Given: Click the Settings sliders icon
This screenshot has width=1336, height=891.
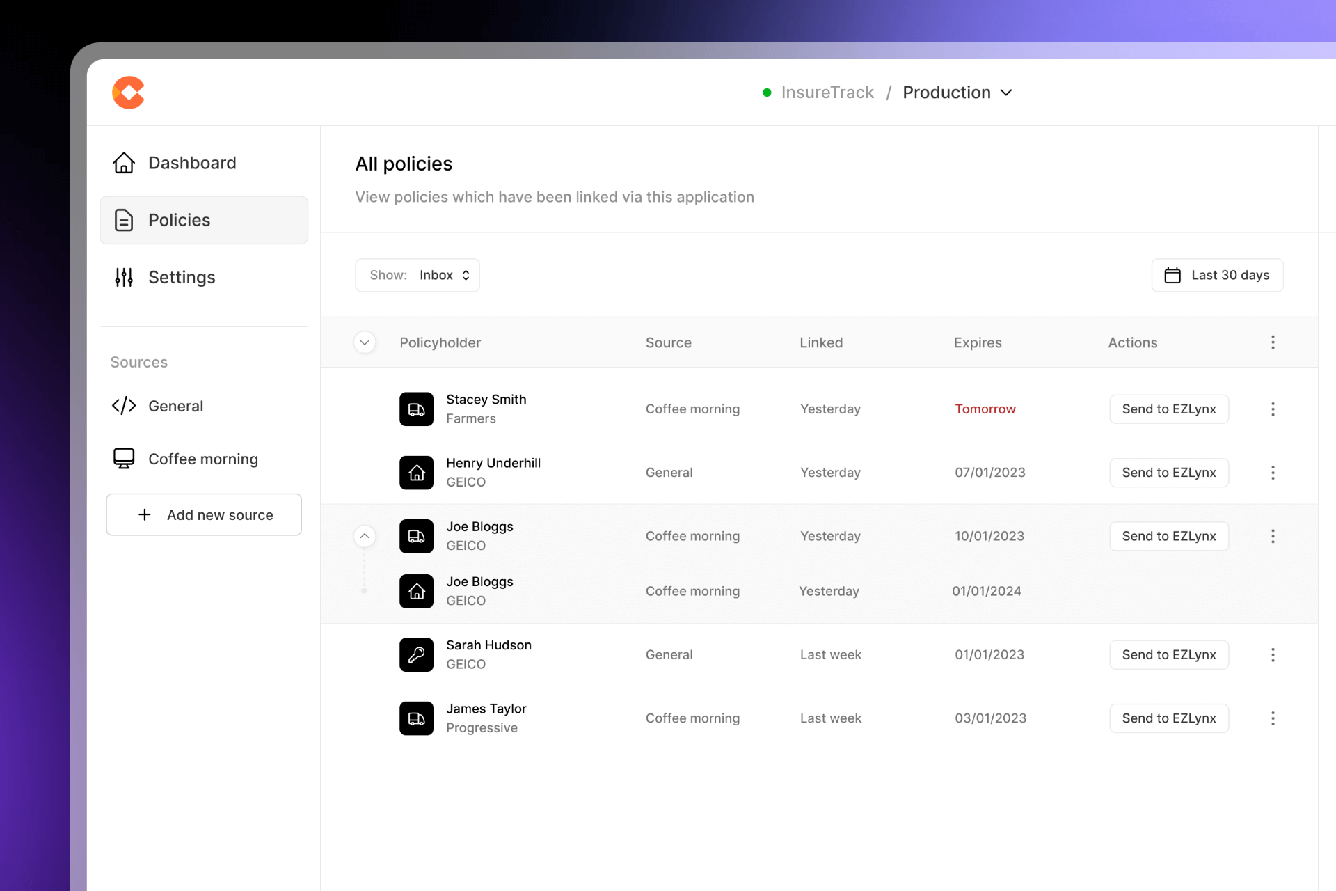Looking at the screenshot, I should tap(124, 277).
